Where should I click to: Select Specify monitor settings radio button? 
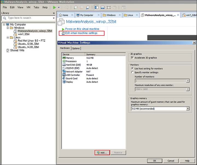pyautogui.click(x=132, y=72)
